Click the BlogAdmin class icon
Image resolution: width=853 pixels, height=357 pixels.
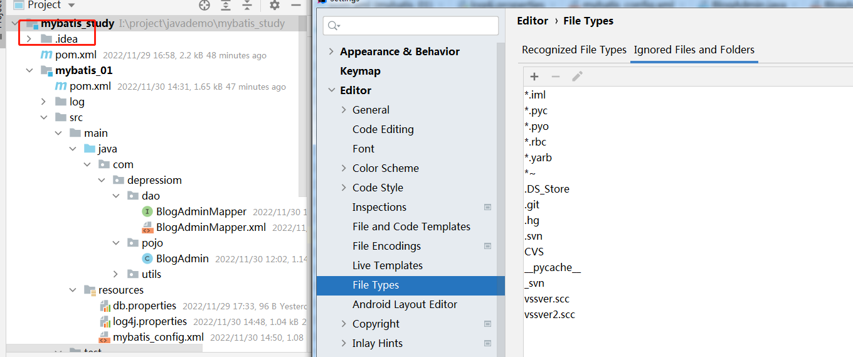[147, 258]
